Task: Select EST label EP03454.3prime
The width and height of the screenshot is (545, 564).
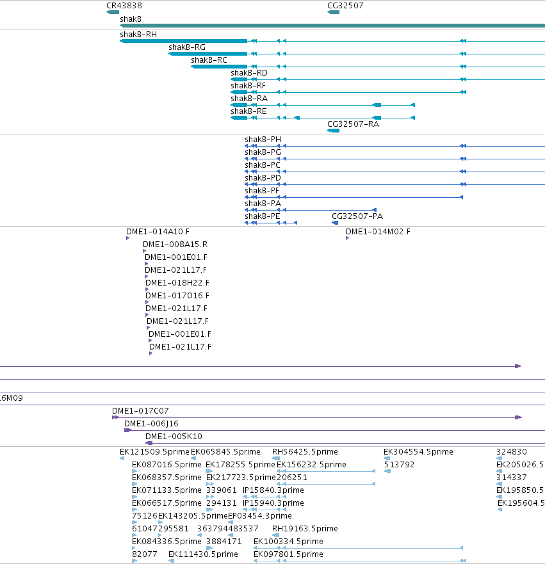Action: pyautogui.click(x=260, y=516)
